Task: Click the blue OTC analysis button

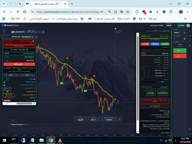Action: [155, 44]
